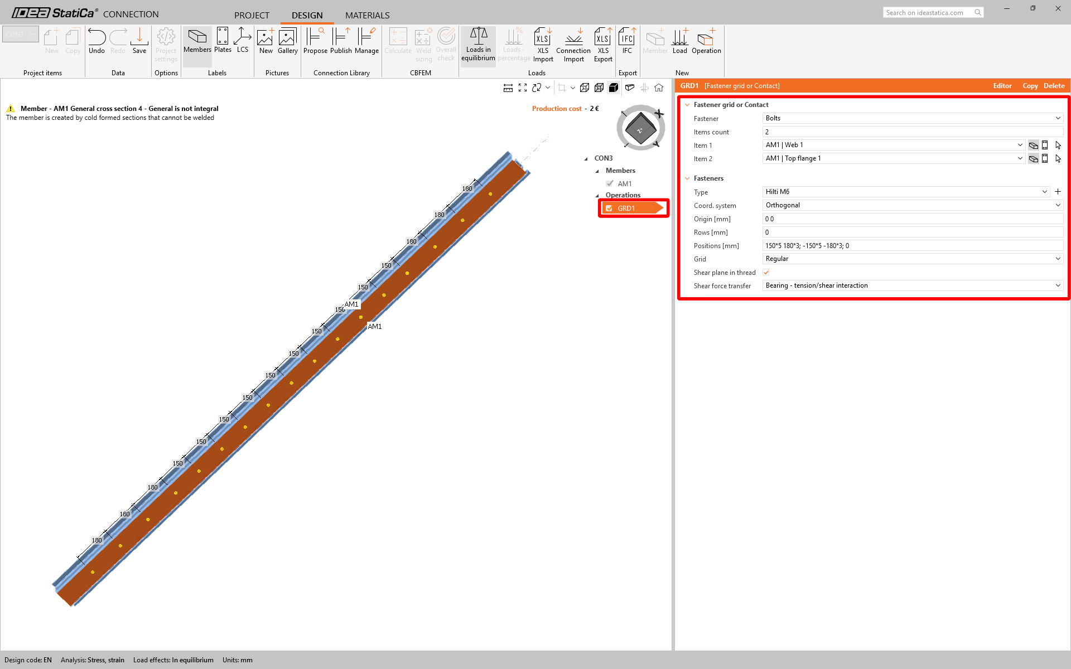Uncheck Shear plane in thread

[766, 273]
